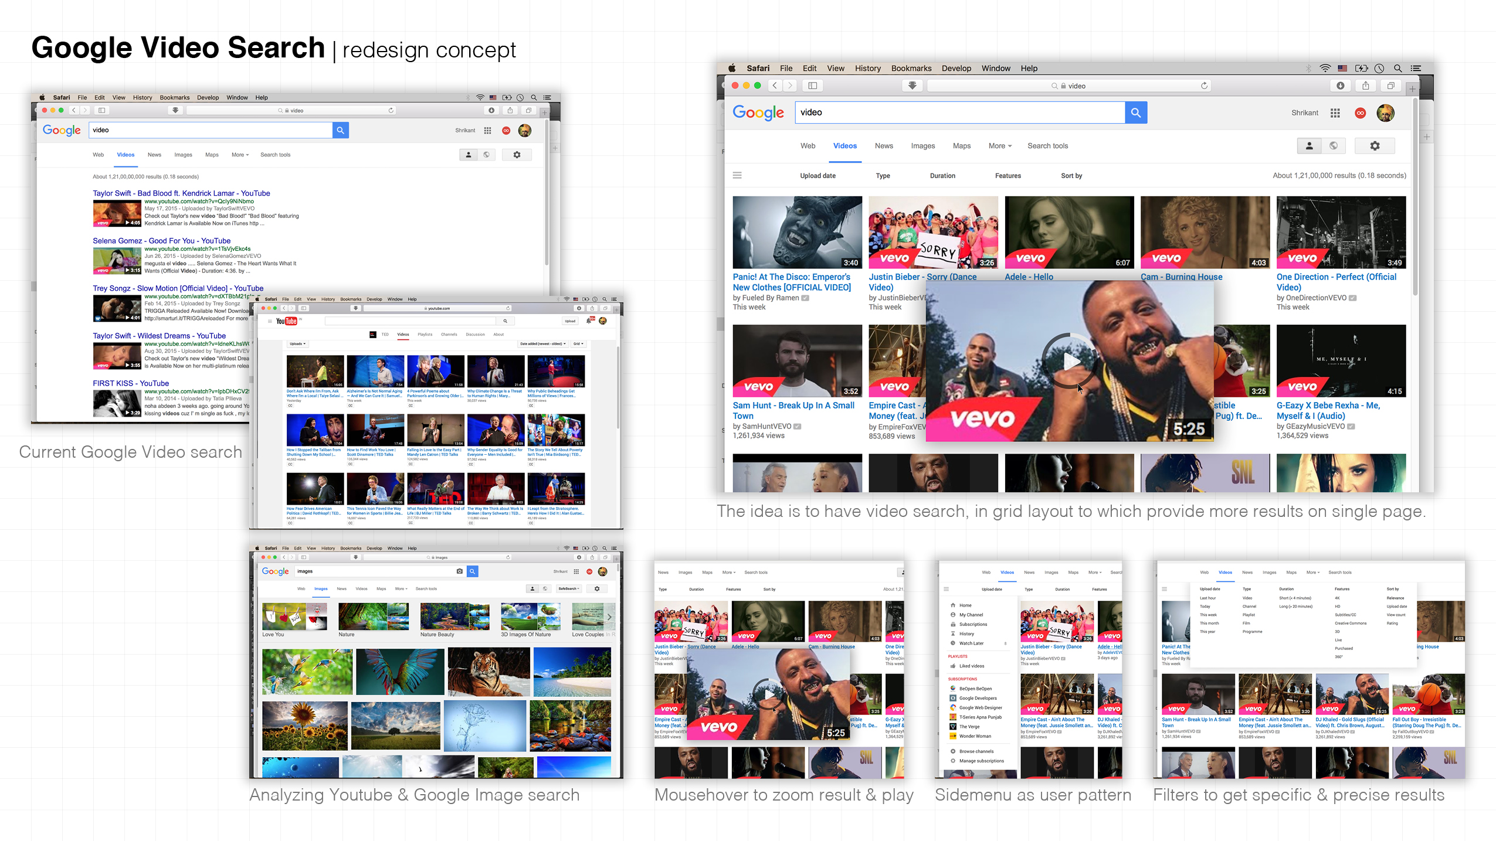Image resolution: width=1496 pixels, height=841 pixels.
Task: Open Notification Center in the large window's macOS menu bar
Action: (x=1416, y=69)
